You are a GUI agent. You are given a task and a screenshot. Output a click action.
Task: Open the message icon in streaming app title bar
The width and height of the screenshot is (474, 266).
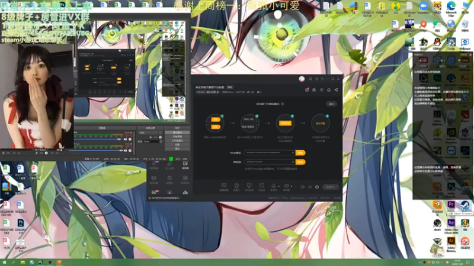point(310,79)
